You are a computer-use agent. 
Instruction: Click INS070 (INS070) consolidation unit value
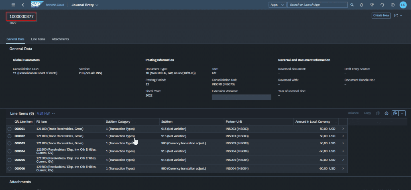pyautogui.click(x=223, y=85)
